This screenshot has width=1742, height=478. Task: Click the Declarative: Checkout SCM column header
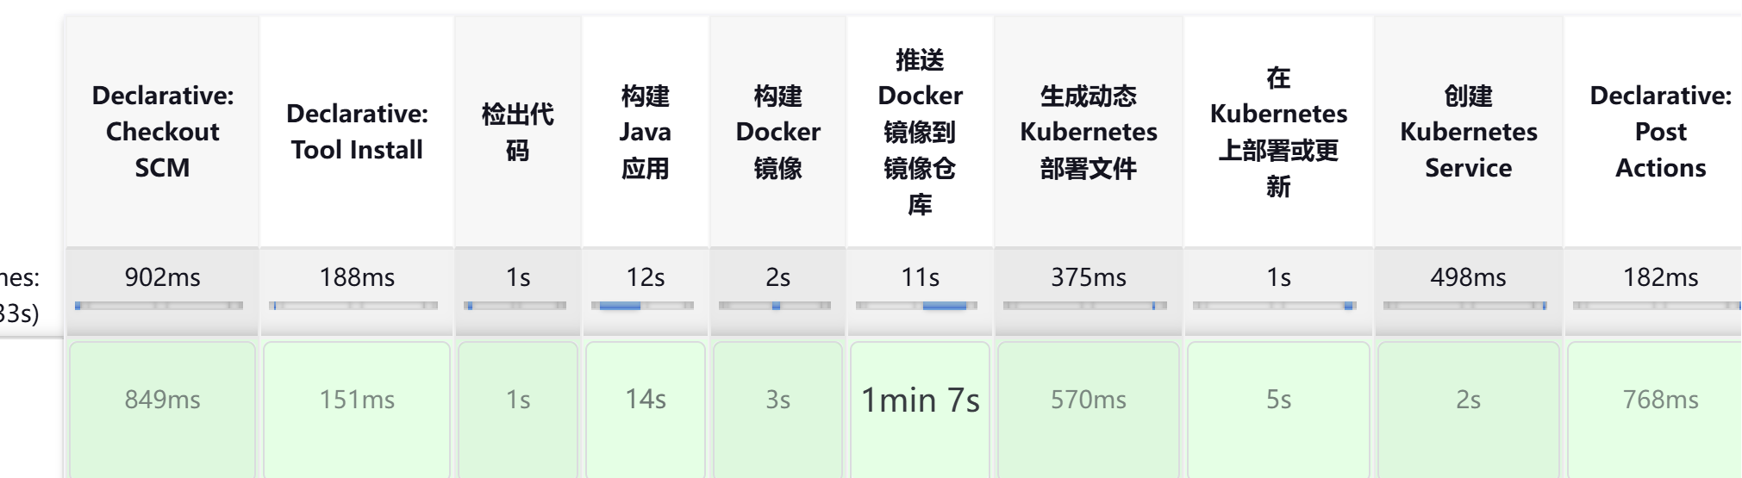pos(162,132)
